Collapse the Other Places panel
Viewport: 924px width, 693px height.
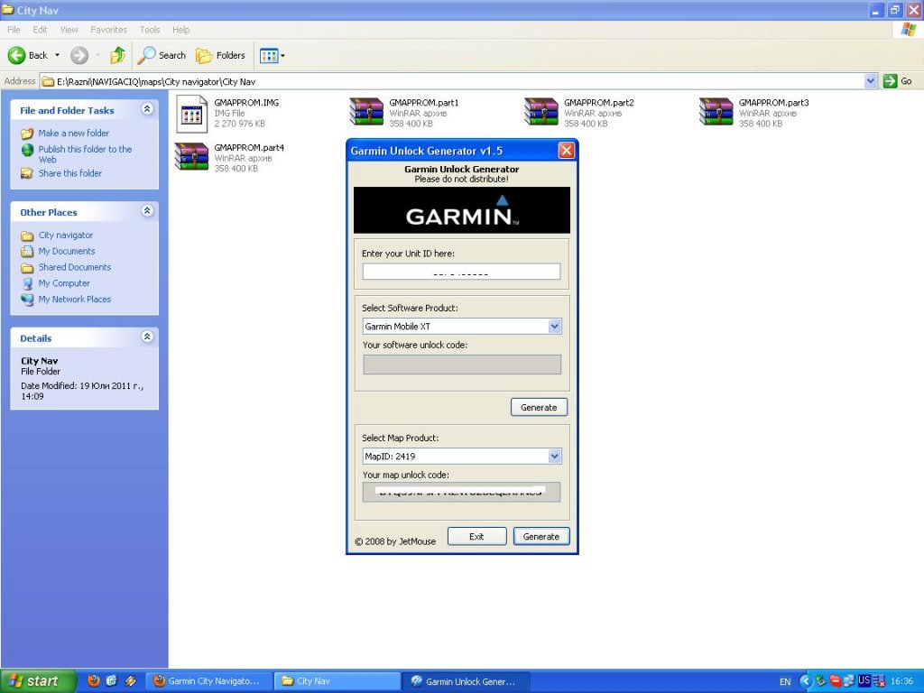[x=147, y=211]
